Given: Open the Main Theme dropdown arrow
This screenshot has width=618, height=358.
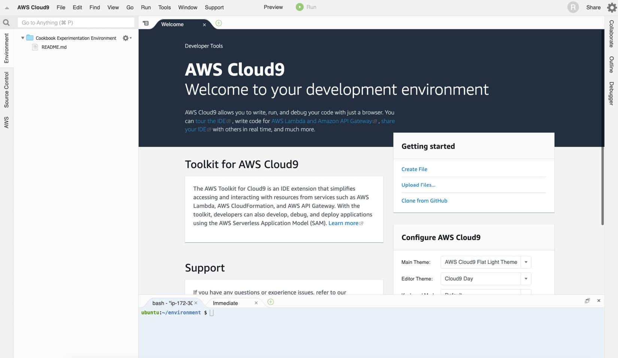Looking at the screenshot, I should (x=526, y=262).
